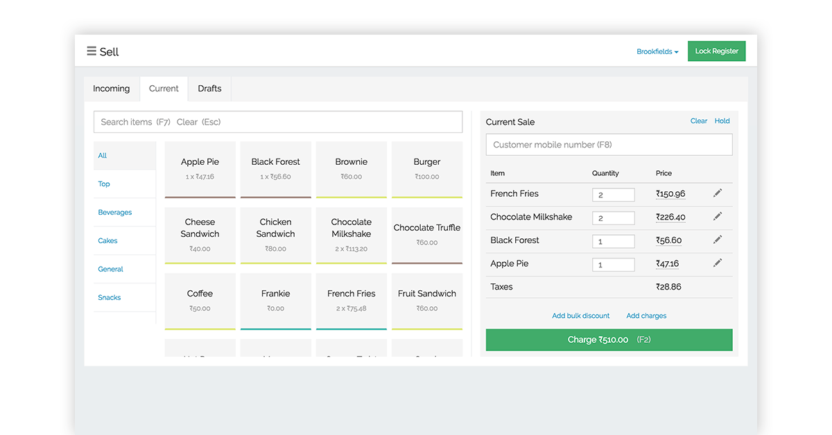Click the Chocolate Milkshake item tile

click(x=352, y=236)
